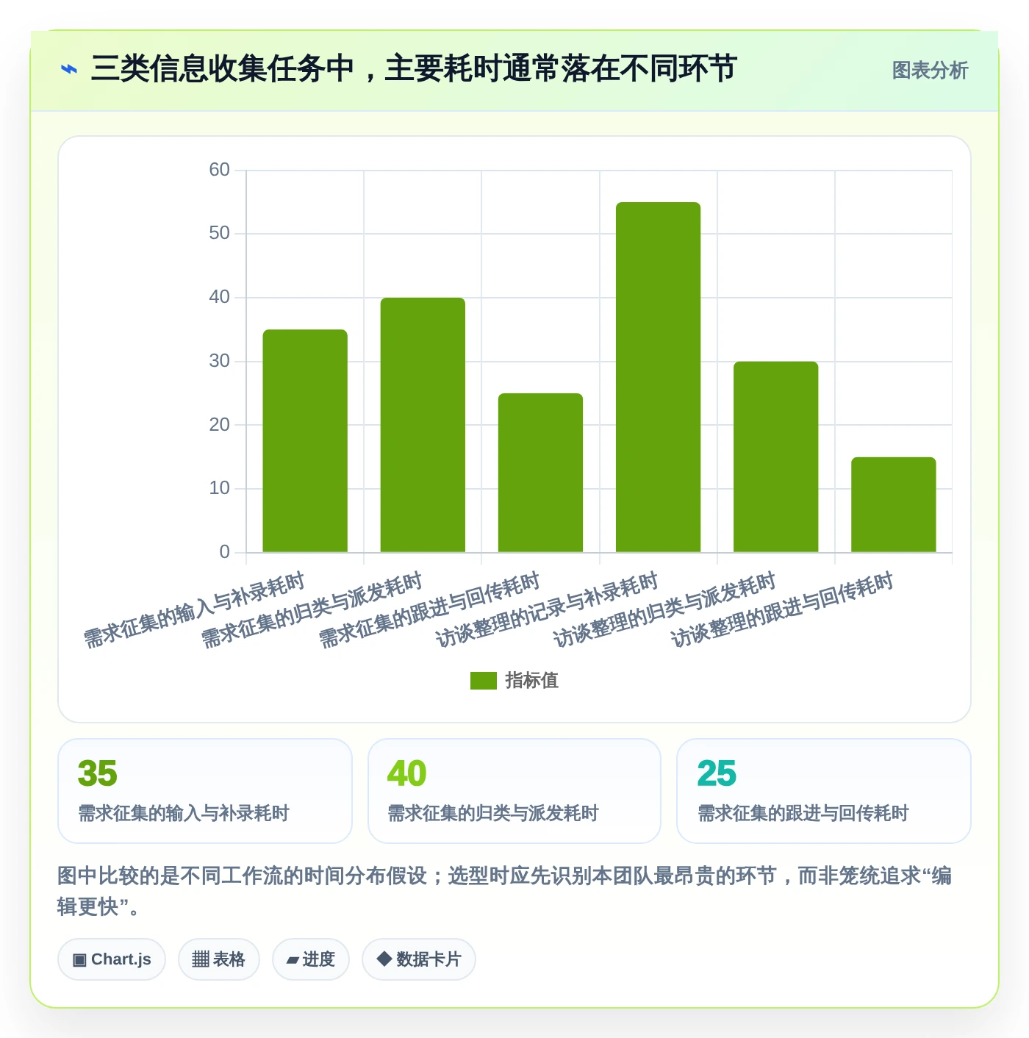1029x1038 pixels.
Task: Toggle the 指标值 legend color swatch
Action: click(x=483, y=681)
